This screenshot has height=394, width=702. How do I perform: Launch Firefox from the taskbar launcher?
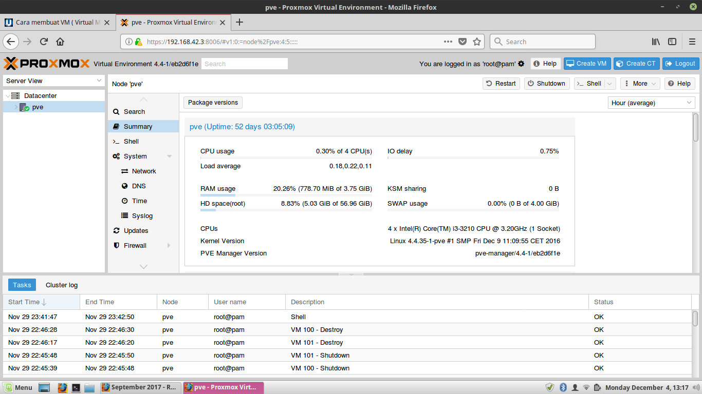(x=62, y=387)
